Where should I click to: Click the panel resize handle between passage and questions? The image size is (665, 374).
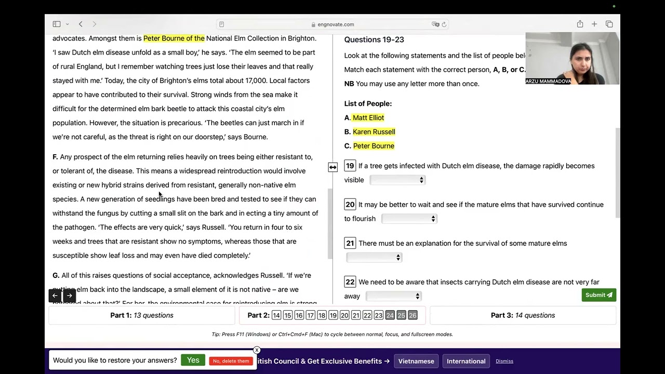(332, 167)
